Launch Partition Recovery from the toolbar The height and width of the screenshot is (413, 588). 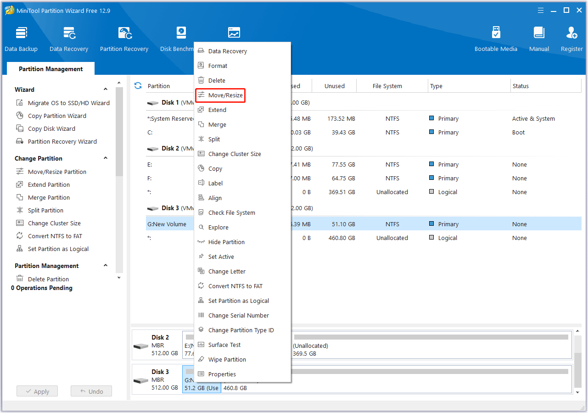[124, 39]
